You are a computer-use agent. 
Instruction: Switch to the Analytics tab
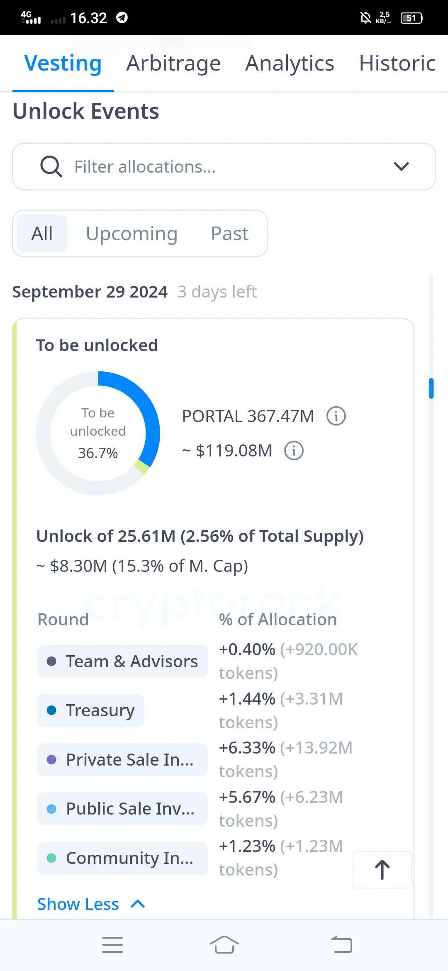click(290, 63)
